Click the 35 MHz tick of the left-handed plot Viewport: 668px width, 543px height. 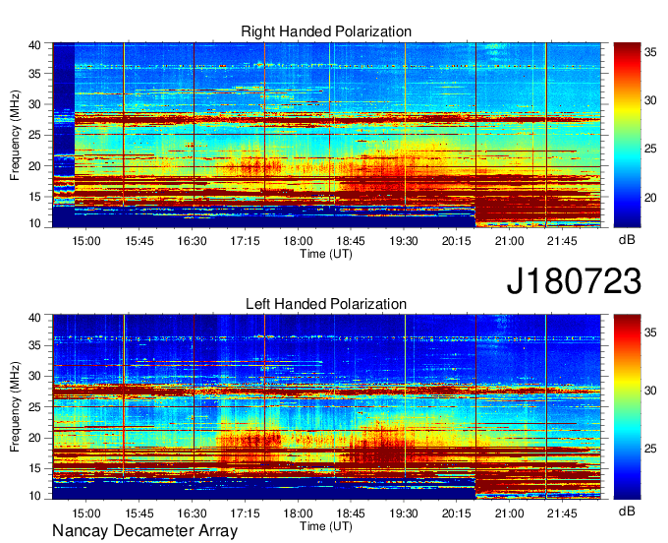[34, 345]
